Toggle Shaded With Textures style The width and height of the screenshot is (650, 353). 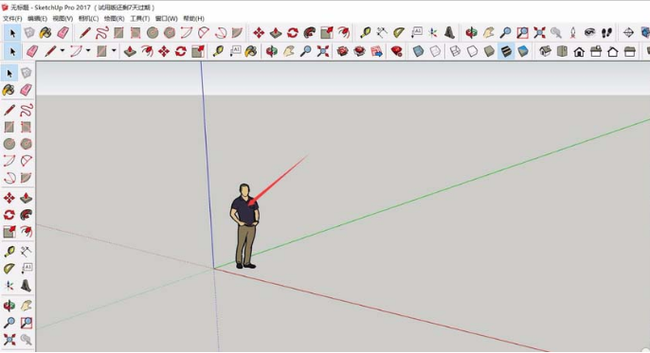(x=506, y=51)
